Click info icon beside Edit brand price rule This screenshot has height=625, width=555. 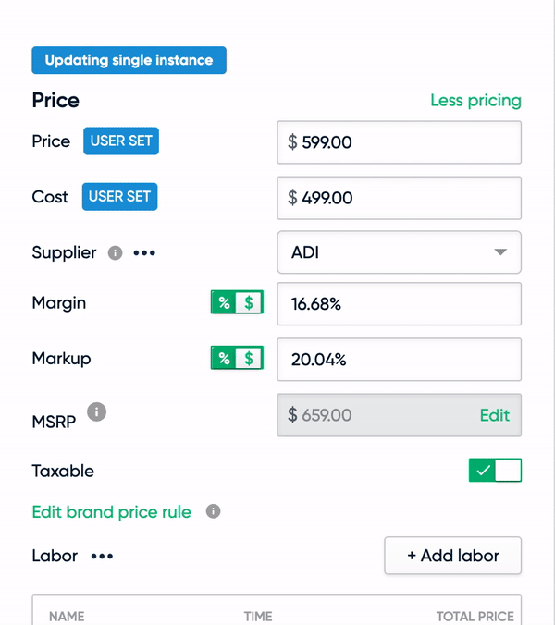pyautogui.click(x=214, y=511)
